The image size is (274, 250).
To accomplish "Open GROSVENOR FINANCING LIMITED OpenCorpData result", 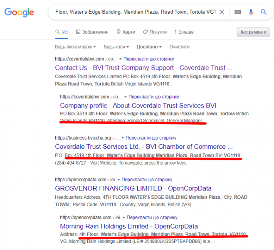I will click(133, 188).
